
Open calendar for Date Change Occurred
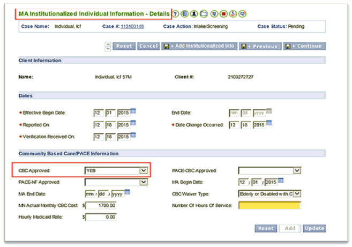[x=269, y=124]
